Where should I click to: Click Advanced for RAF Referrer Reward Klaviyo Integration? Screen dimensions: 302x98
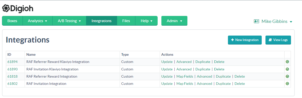pyautogui.click(x=184, y=62)
